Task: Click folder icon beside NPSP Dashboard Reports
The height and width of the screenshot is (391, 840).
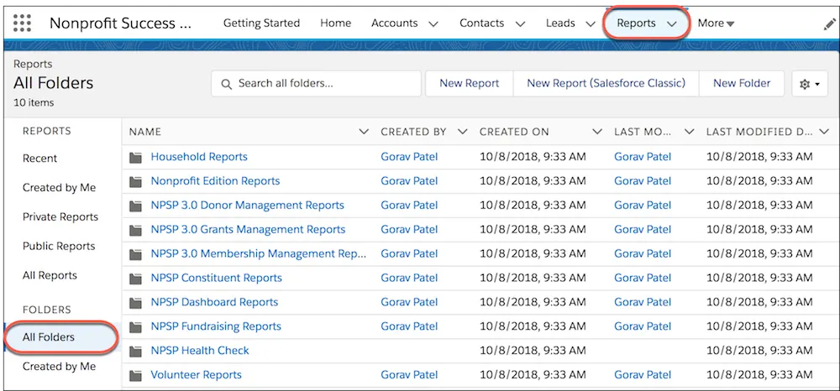Action: tap(135, 302)
